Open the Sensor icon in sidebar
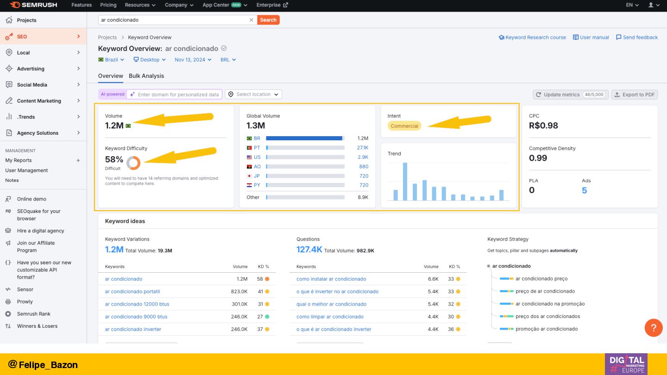 (8, 289)
